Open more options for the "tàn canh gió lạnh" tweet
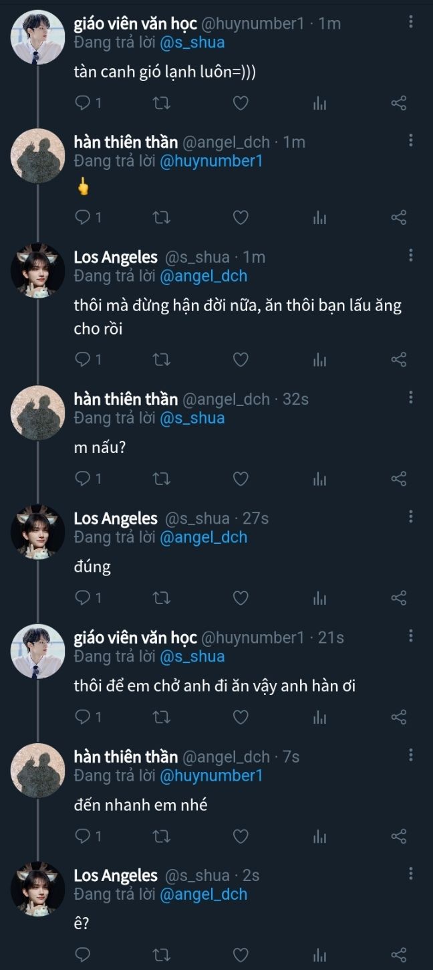The image size is (433, 970). (x=410, y=23)
